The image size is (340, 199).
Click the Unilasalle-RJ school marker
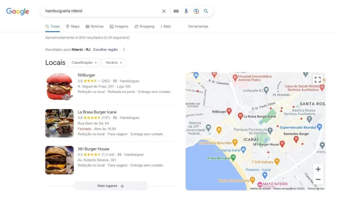coord(266,90)
